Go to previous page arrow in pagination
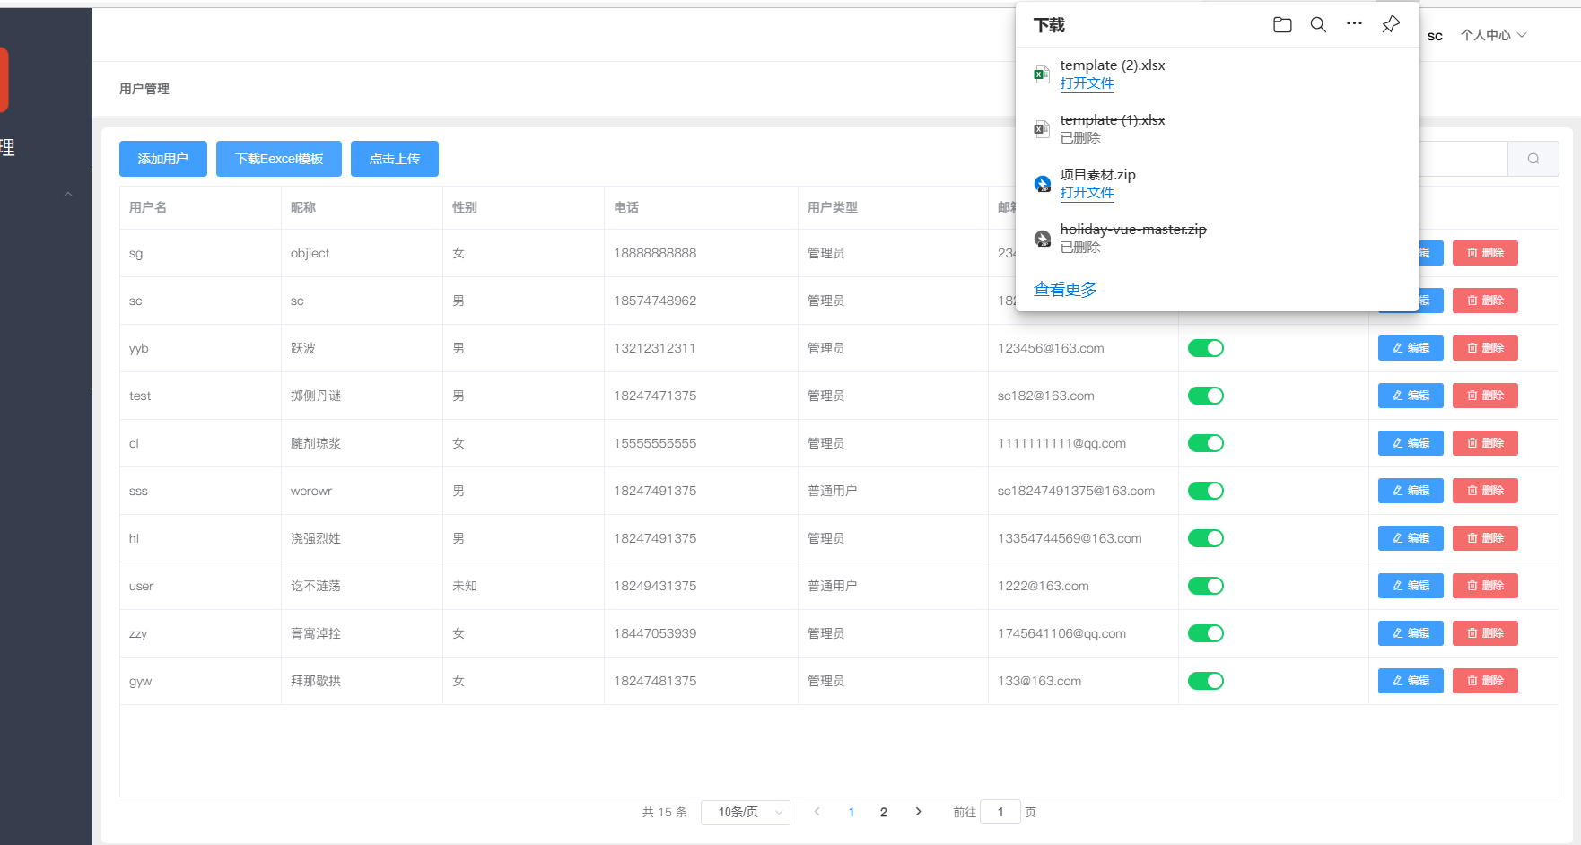Viewport: 1581px width, 845px height. [x=817, y=812]
